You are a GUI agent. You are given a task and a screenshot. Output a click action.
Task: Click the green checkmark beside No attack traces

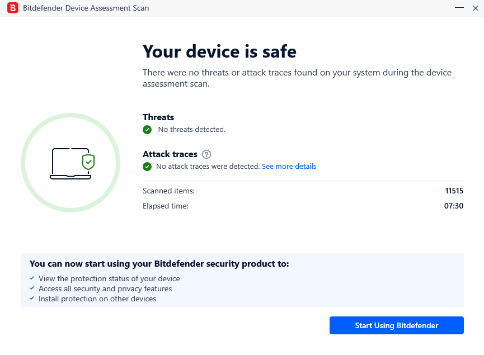pyautogui.click(x=147, y=167)
